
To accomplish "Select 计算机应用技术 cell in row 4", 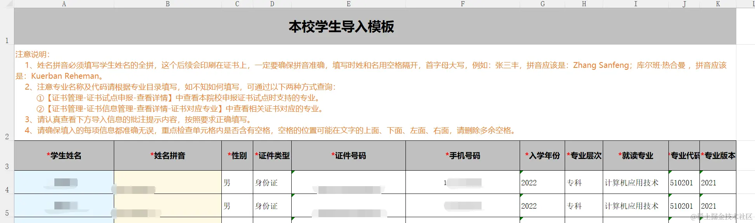I will tap(636, 182).
